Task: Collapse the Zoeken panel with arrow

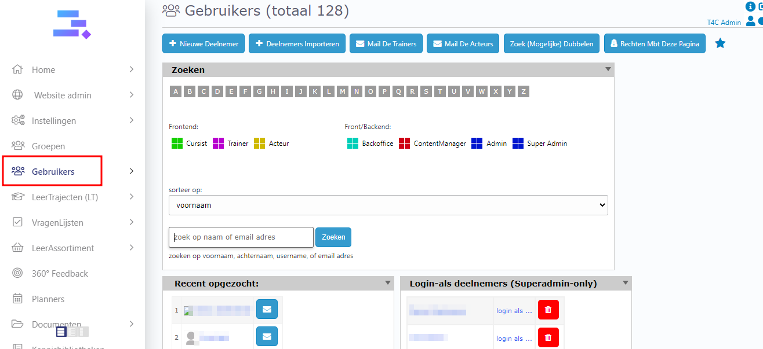Action: tap(608, 69)
